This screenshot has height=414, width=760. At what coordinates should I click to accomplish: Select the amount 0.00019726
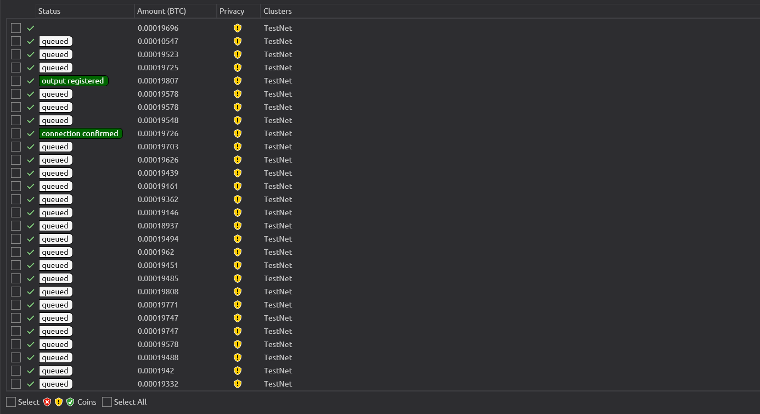(158, 133)
